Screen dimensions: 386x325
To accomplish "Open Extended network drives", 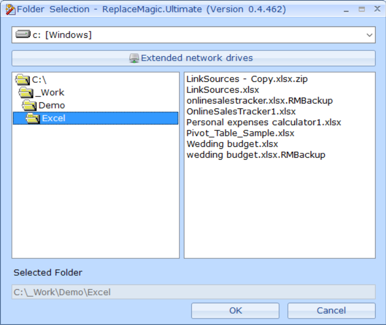I will click(194, 58).
